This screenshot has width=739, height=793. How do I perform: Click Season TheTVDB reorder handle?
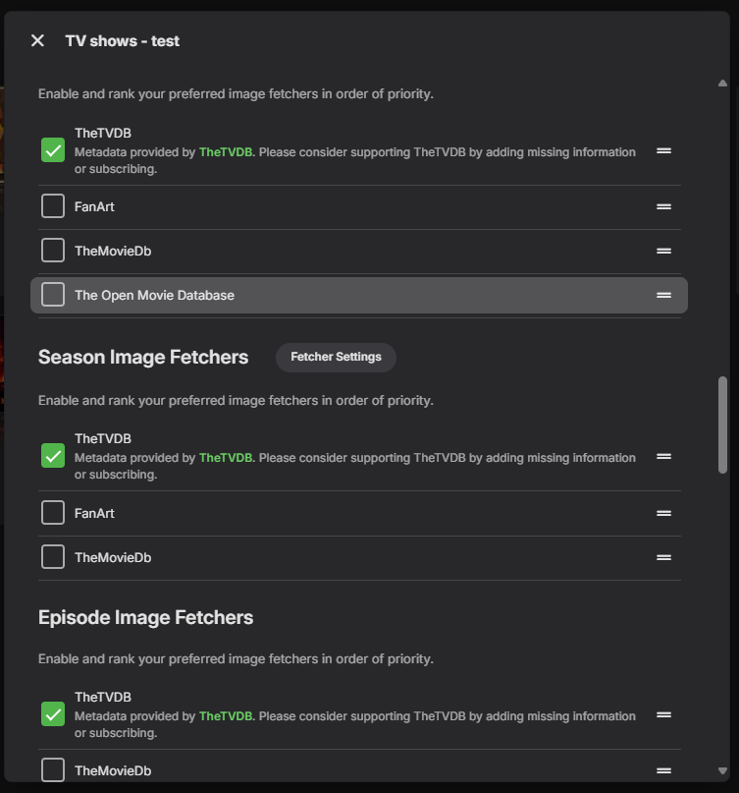tap(663, 456)
